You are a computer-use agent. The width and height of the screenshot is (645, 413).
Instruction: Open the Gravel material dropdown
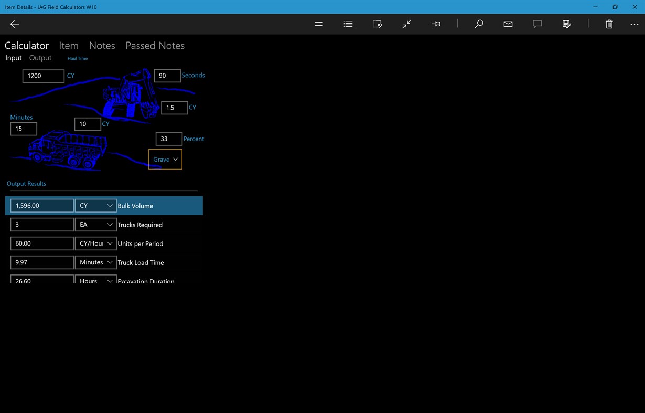point(165,159)
